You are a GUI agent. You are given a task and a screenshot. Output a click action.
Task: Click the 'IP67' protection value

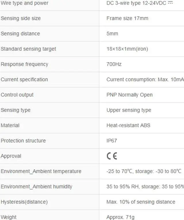click(x=112, y=141)
